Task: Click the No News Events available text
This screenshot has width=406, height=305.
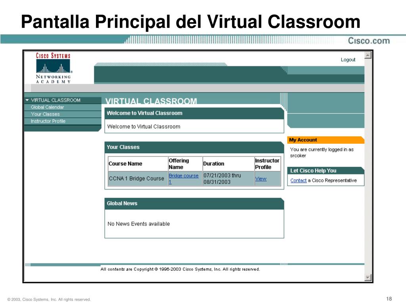Action: (x=138, y=224)
